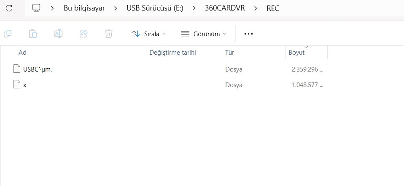Screen dimensions: 404x186
Task: Click the USBC`·µm. file icon
Action: tap(17, 69)
